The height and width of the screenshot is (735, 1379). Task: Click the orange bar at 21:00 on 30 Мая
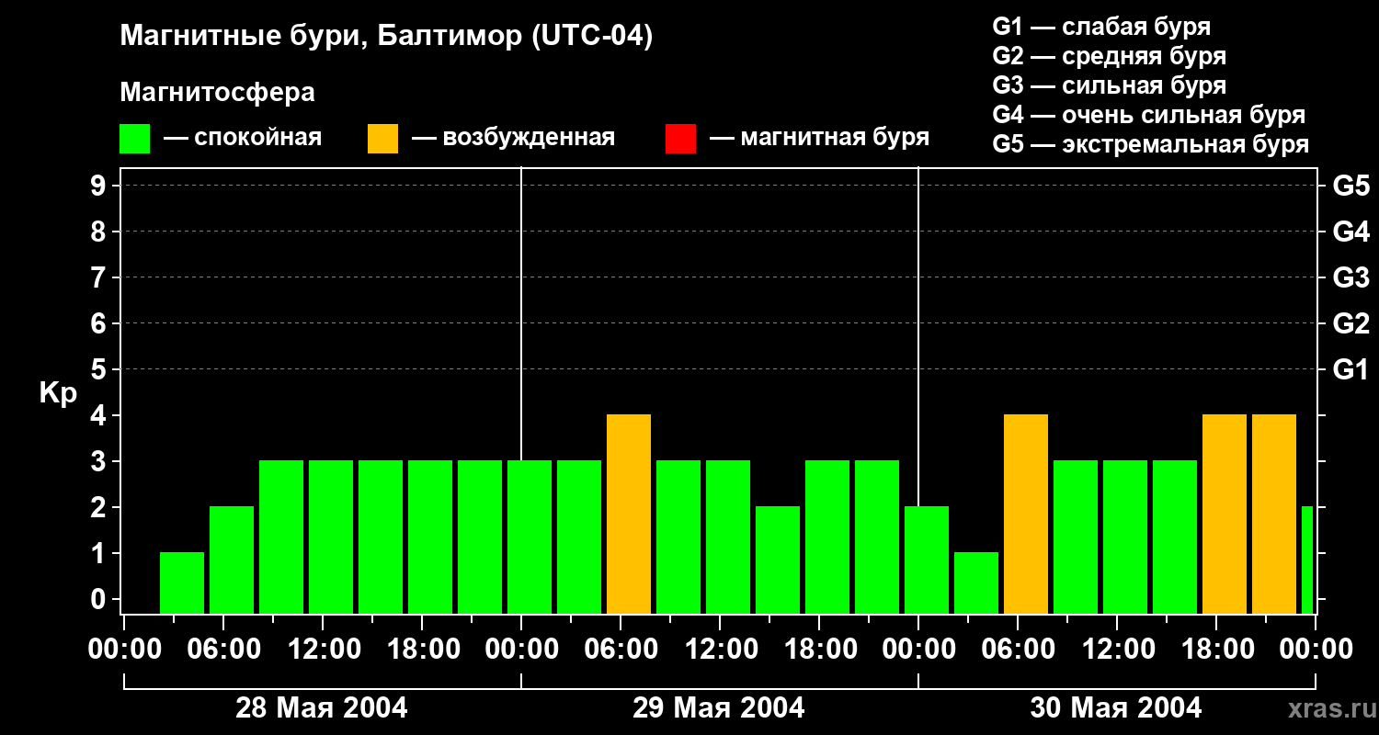[1274, 514]
